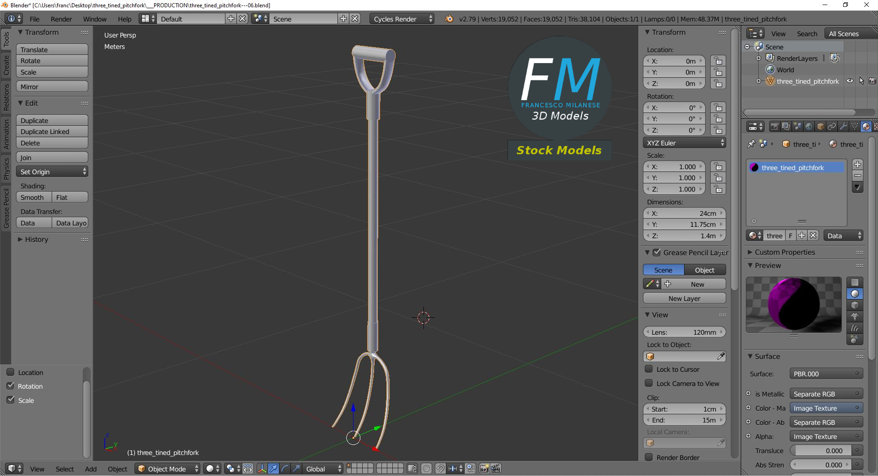Toggle the 3D manipulator widget in viewport header
This screenshot has width=878, height=476.
coord(262,469)
